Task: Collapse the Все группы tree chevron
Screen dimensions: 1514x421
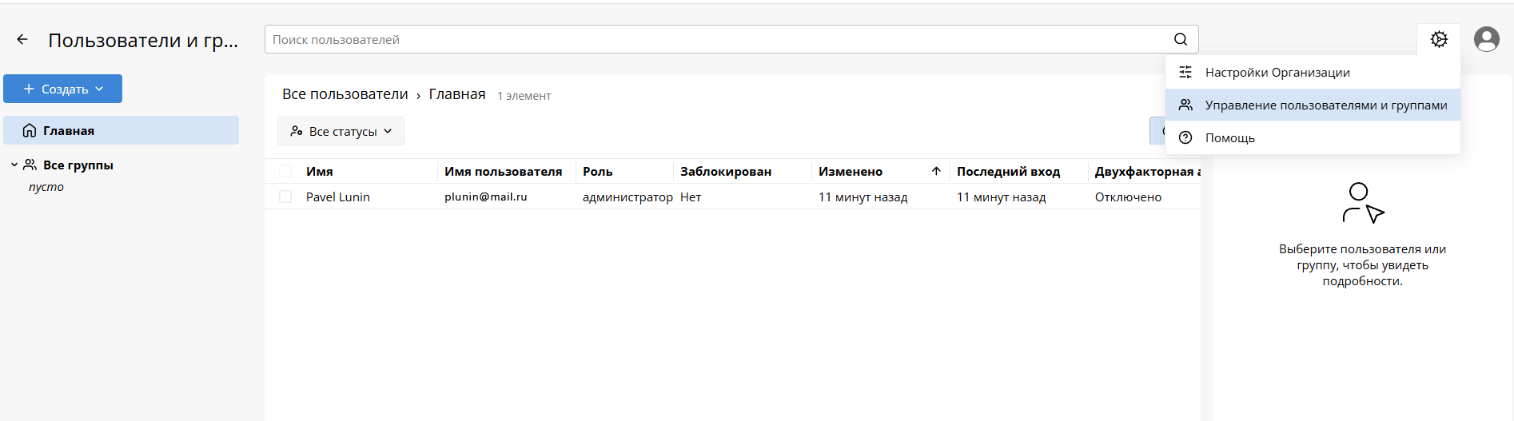Action: [14, 165]
